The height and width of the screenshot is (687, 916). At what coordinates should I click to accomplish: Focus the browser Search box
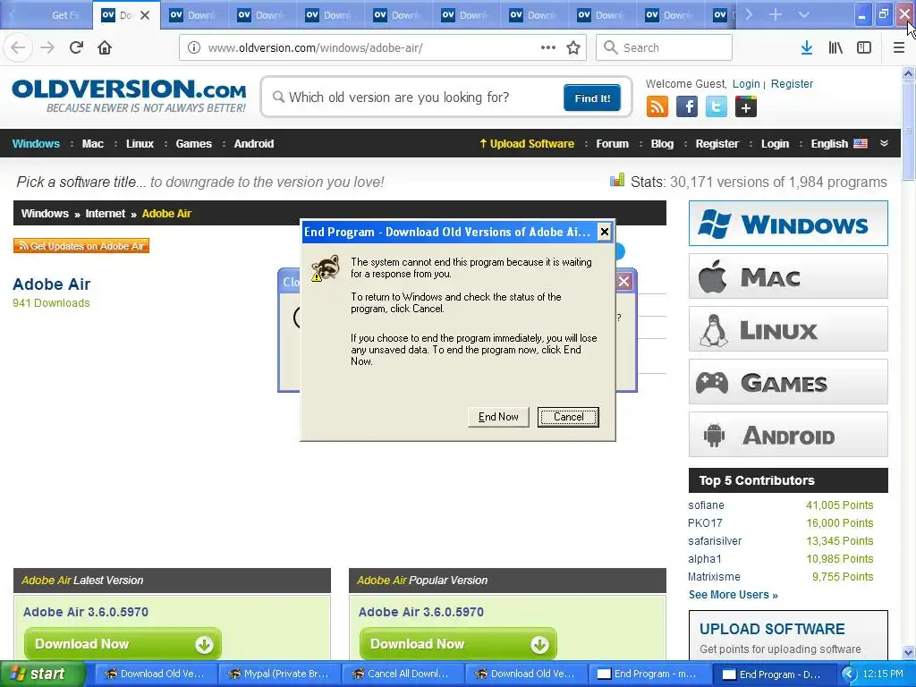tap(665, 48)
